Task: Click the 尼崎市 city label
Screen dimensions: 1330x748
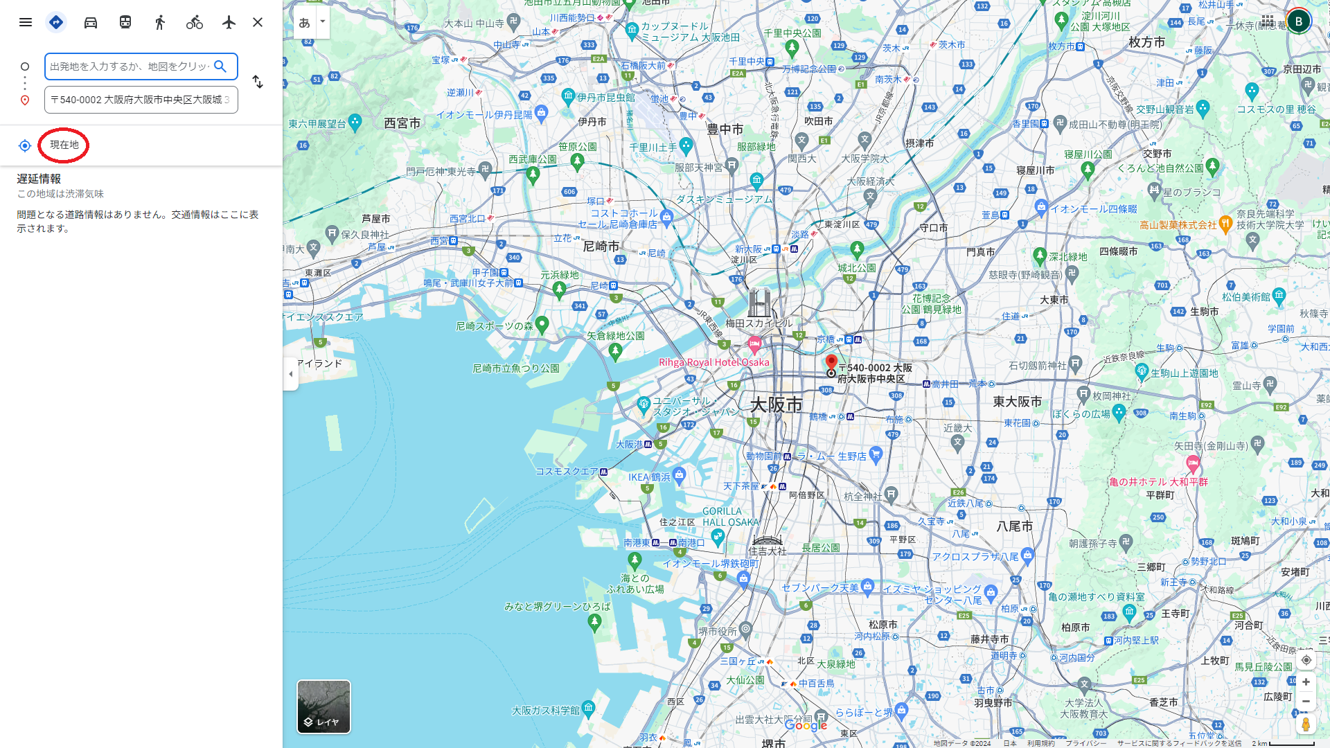Action: [x=601, y=247]
